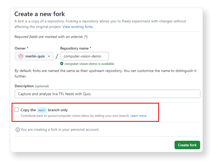Click the "Description (optional)" label

click(32, 86)
